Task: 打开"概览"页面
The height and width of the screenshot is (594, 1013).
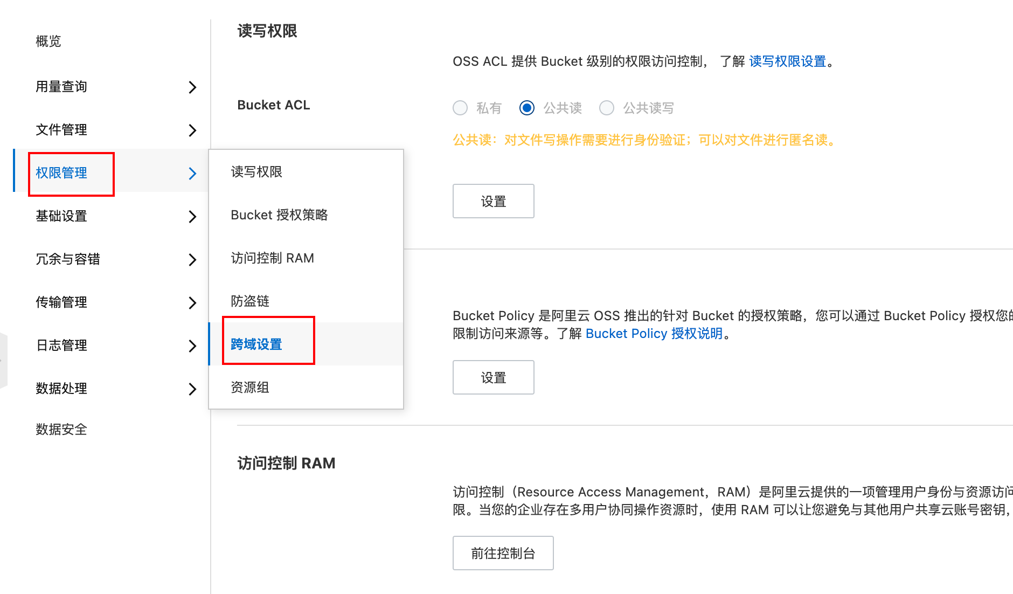Action: click(x=48, y=41)
